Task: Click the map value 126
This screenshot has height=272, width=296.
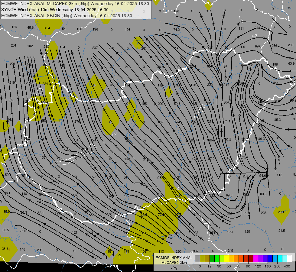Action: click(x=176, y=11)
